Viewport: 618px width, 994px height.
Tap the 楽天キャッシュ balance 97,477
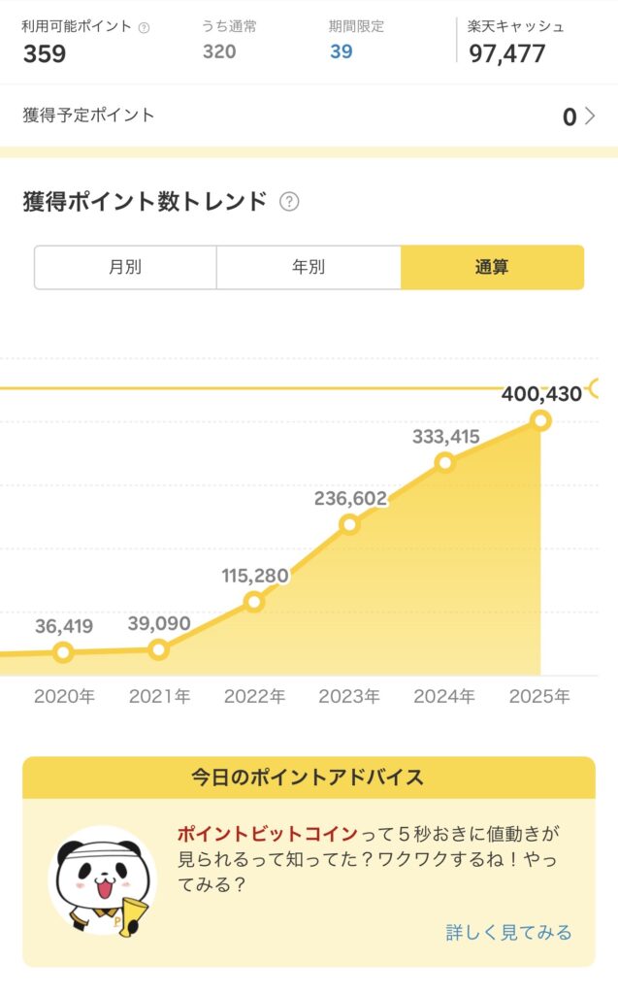[507, 53]
